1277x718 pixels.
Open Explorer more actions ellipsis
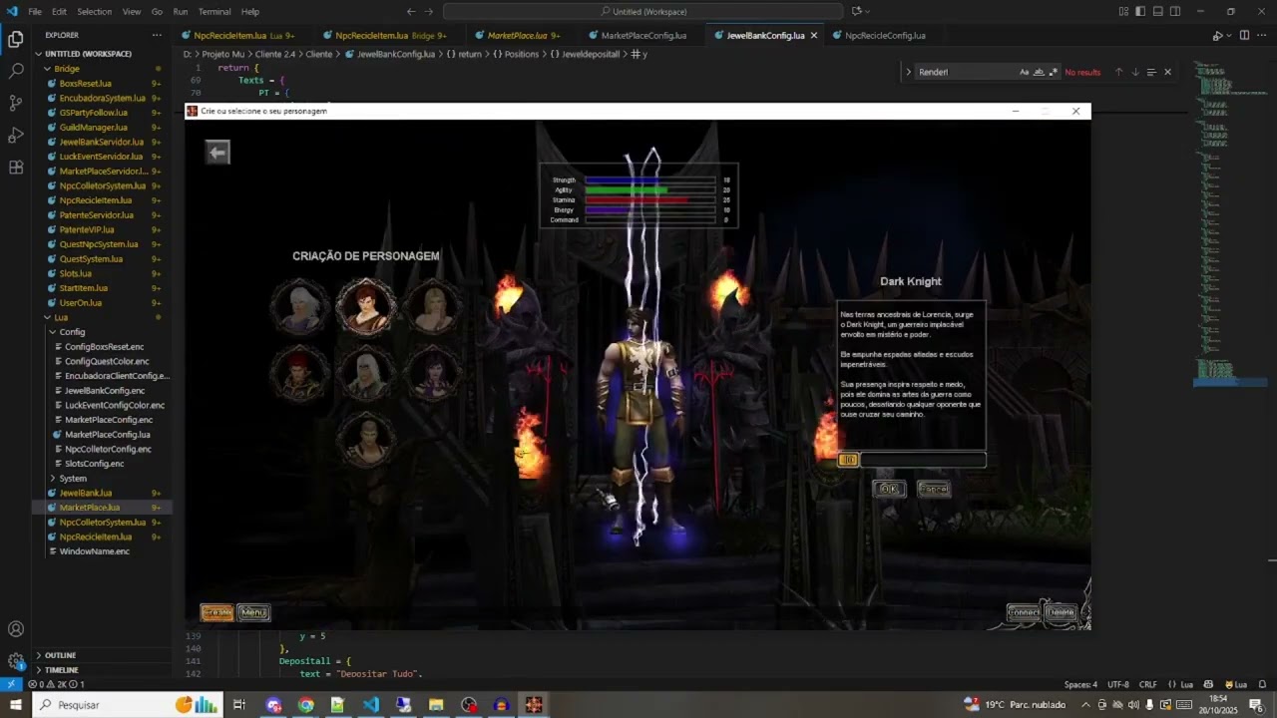[x=157, y=35]
